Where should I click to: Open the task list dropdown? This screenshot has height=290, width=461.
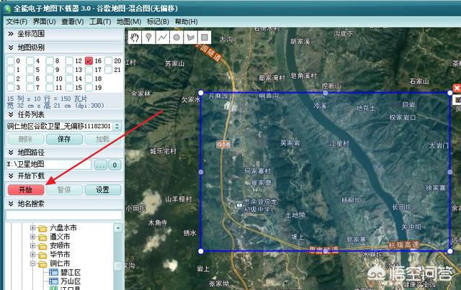pyautogui.click(x=117, y=126)
